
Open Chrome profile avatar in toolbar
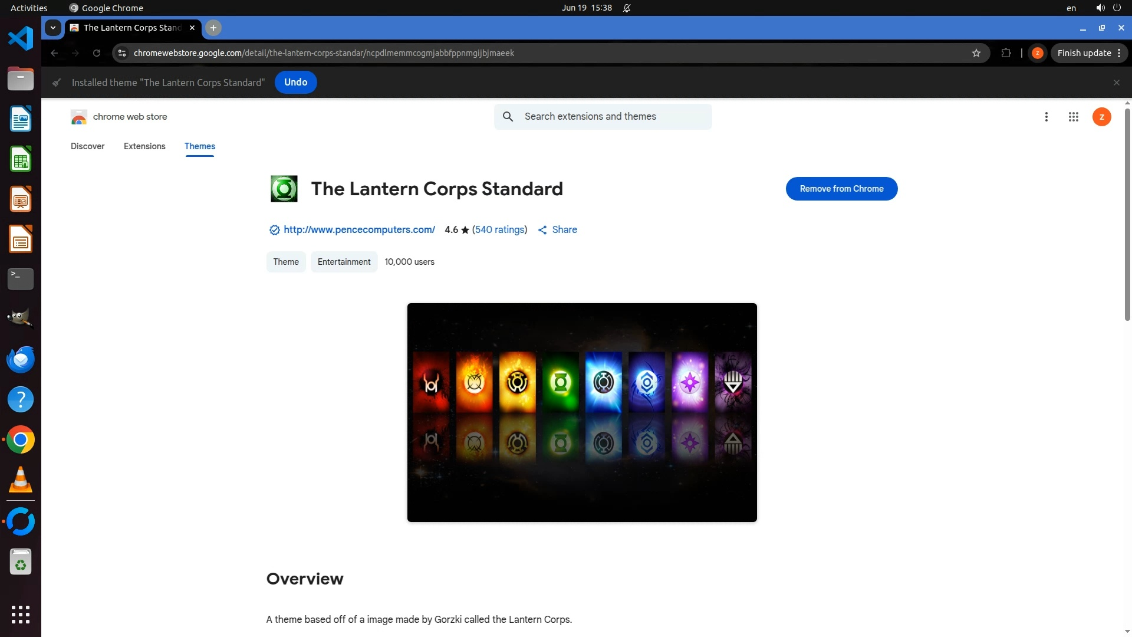[x=1037, y=53]
